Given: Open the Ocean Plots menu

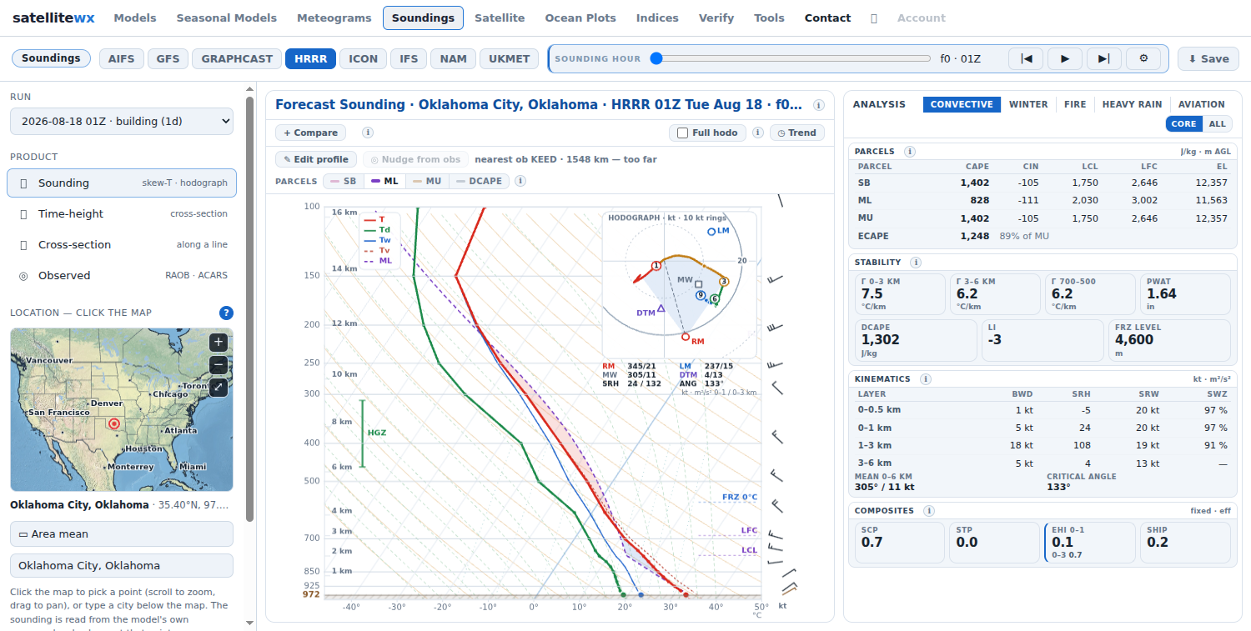Looking at the screenshot, I should pos(580,18).
